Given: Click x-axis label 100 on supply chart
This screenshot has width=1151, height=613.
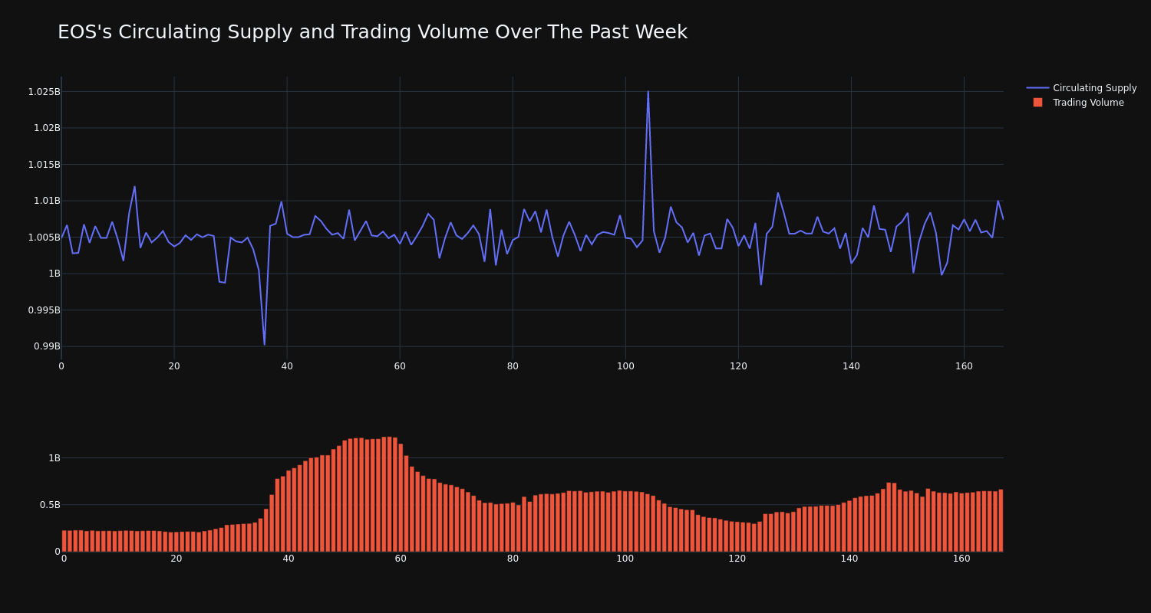Looking at the screenshot, I should [625, 366].
